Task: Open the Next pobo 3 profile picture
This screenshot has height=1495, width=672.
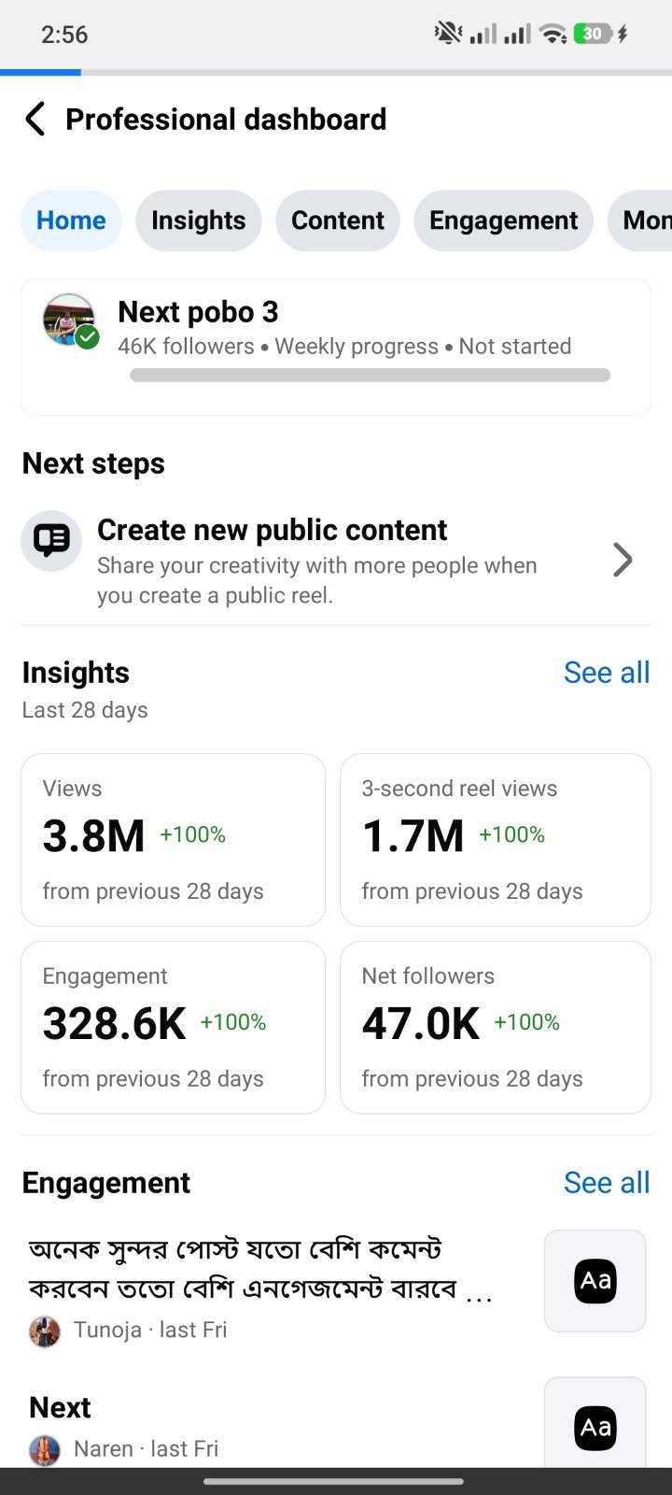Action: [x=69, y=320]
